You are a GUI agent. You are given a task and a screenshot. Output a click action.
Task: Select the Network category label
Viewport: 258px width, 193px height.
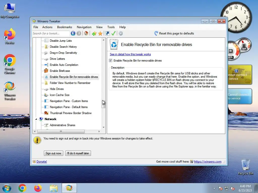coord(50,119)
